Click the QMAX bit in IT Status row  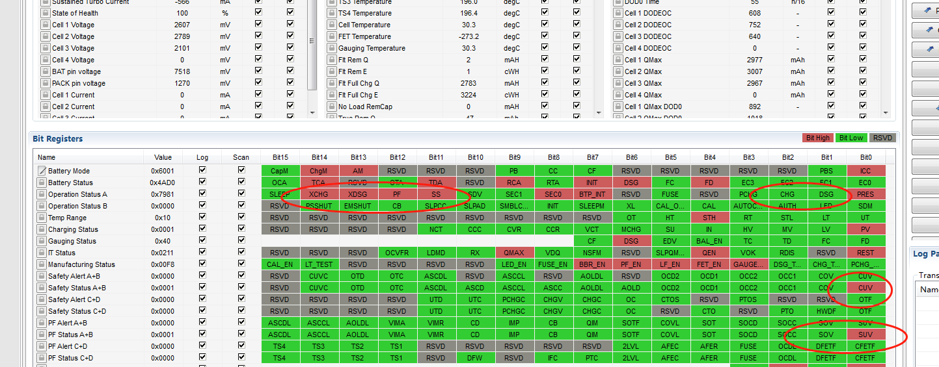point(514,253)
